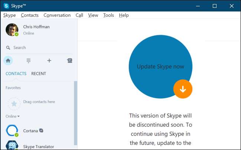Open the Tools menu

108,15
